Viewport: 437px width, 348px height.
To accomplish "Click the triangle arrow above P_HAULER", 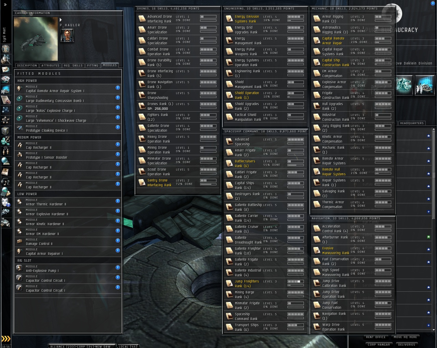I will (61, 20).
